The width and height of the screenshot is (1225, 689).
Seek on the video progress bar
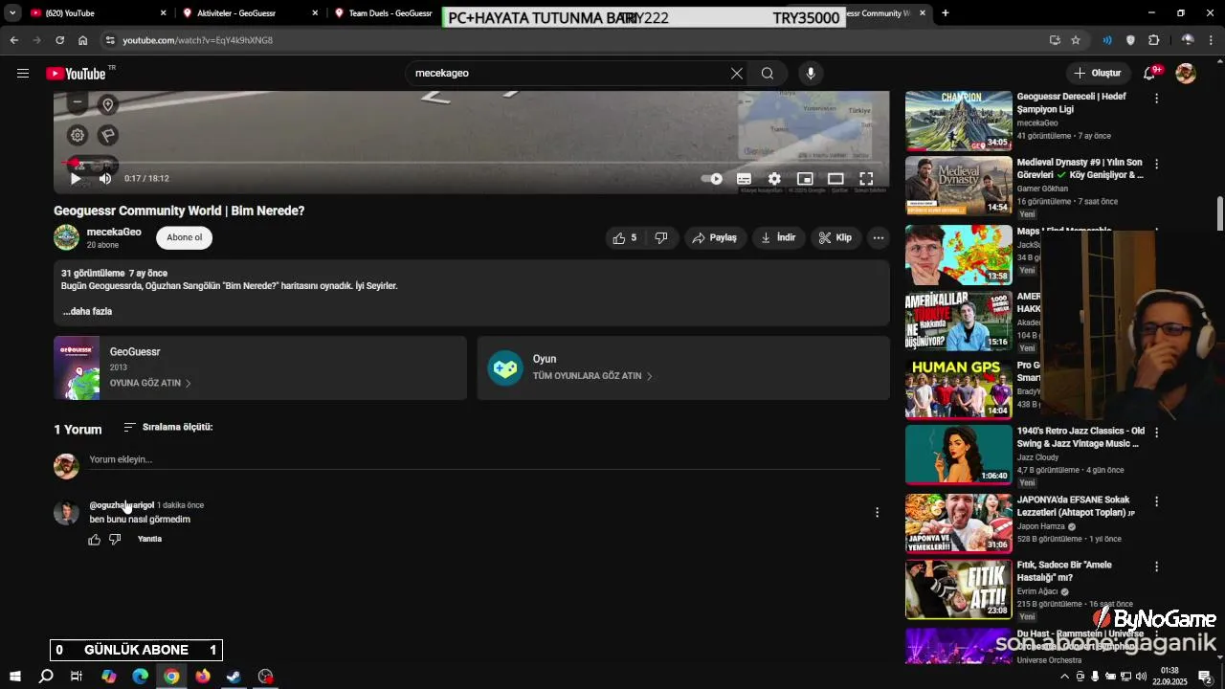[x=471, y=163]
